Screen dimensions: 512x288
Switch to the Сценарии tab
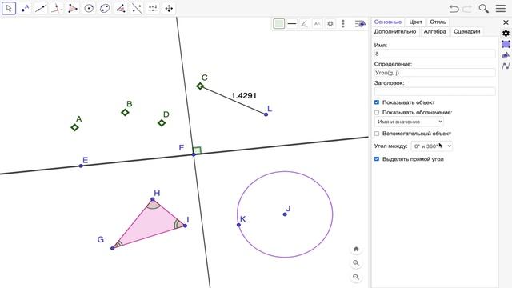466,32
